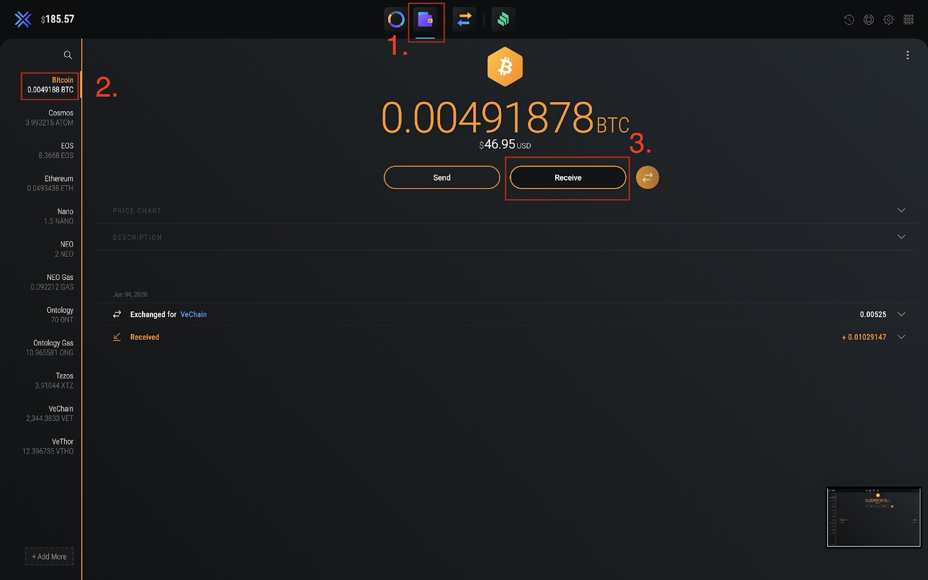Screen dimensions: 928x580
Task: Select EOS in the asset list
Action: [56, 151]
